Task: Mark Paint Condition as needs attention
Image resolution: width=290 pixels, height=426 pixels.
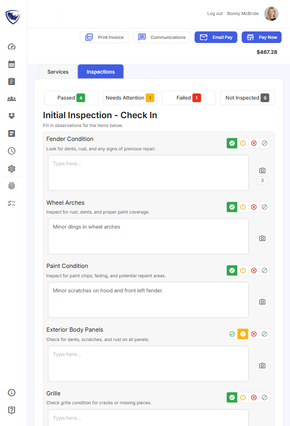Action: pos(243,271)
